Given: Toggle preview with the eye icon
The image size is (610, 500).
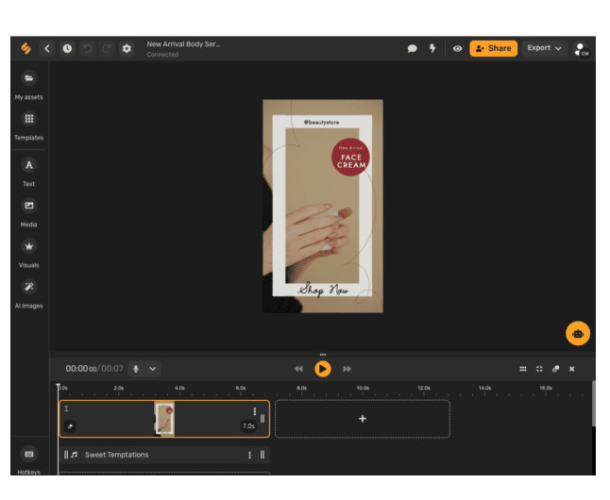Looking at the screenshot, I should pos(457,49).
